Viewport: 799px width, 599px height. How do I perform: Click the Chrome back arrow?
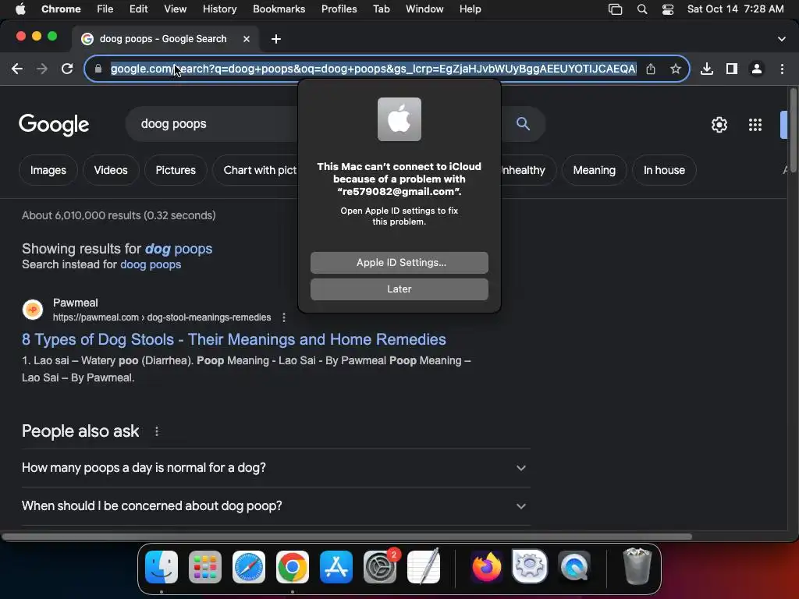coord(17,69)
